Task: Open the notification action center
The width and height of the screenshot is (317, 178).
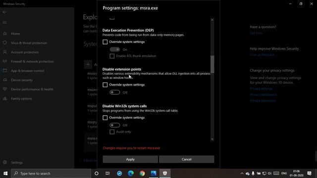Action: (309, 174)
